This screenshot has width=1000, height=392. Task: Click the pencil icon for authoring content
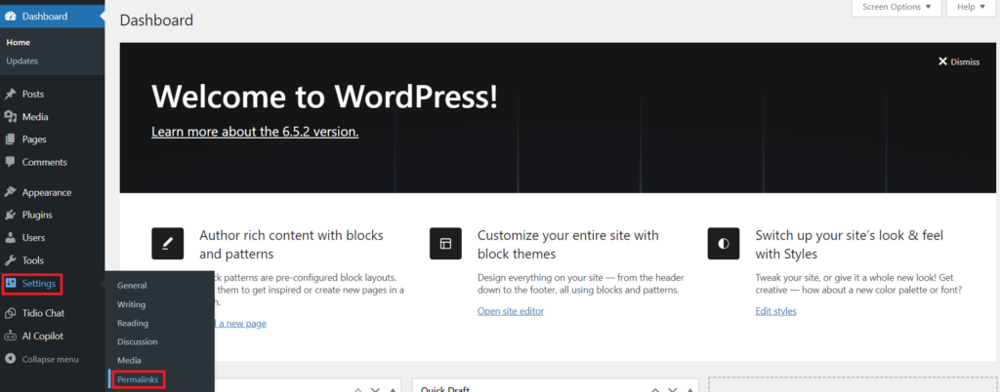coord(168,244)
